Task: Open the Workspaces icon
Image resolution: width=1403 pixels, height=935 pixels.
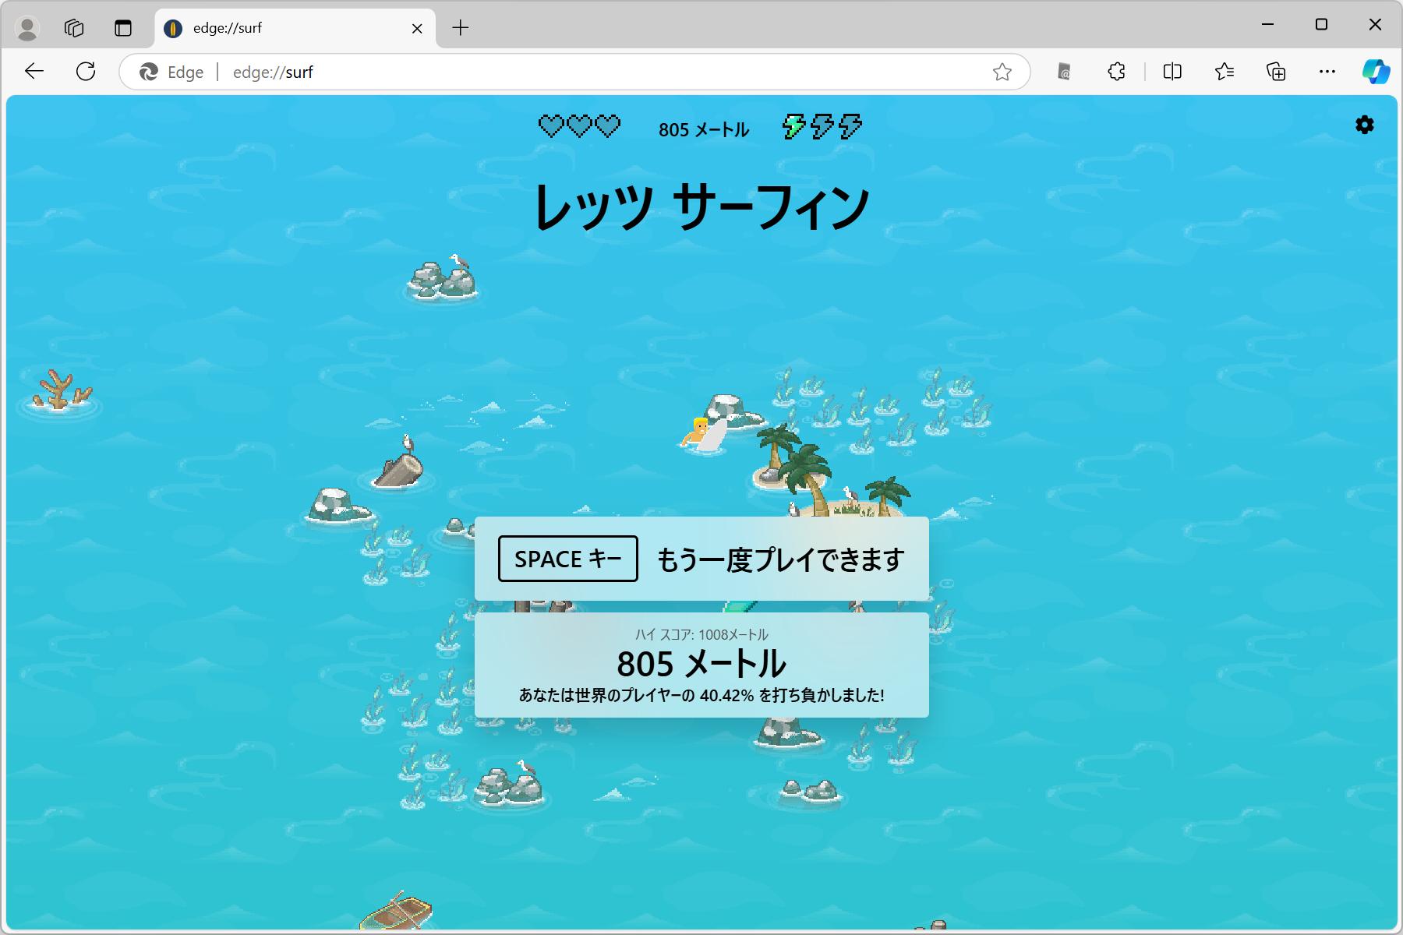Action: [74, 28]
